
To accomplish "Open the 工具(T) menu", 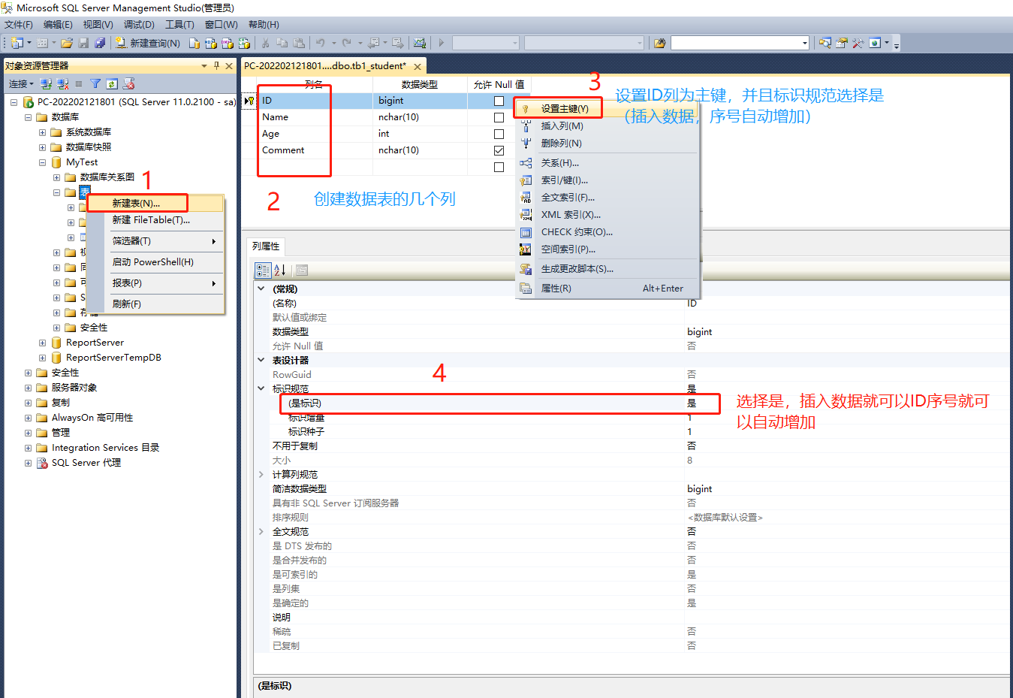I will coord(179,25).
